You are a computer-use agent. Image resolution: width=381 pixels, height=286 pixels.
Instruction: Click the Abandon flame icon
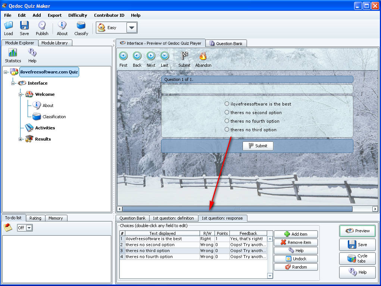[203, 56]
